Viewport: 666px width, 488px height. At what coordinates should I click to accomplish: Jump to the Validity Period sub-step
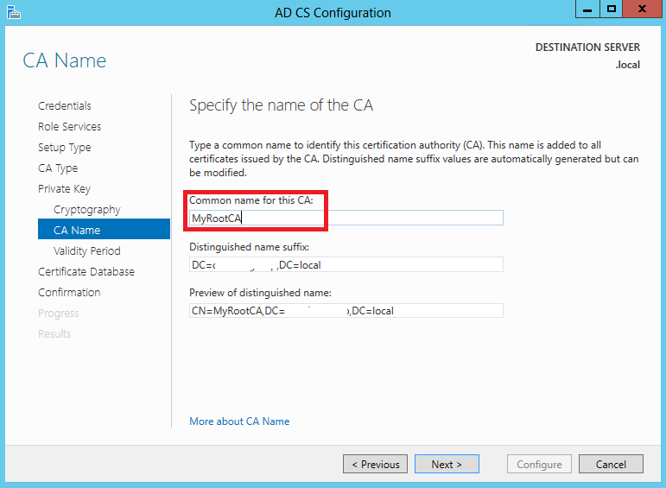(x=87, y=251)
